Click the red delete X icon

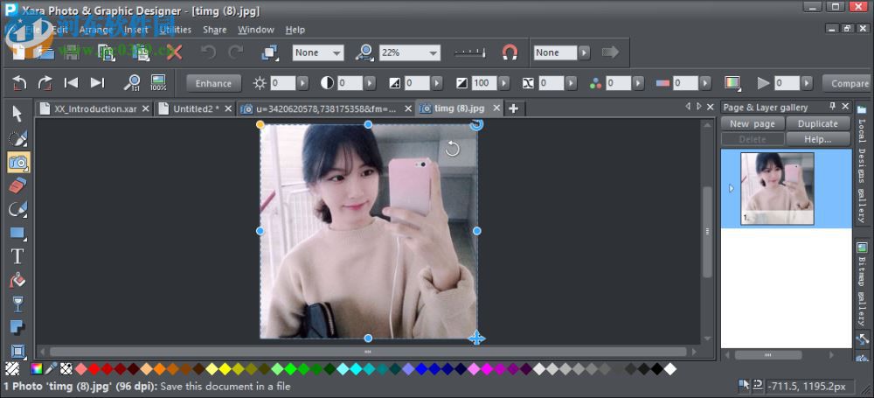(174, 52)
